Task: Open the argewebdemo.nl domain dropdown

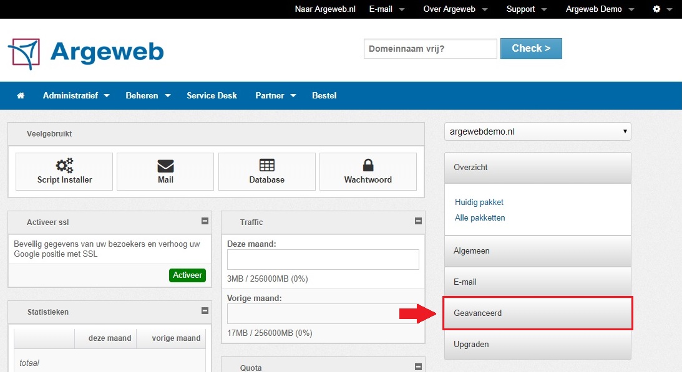Action: (538, 131)
